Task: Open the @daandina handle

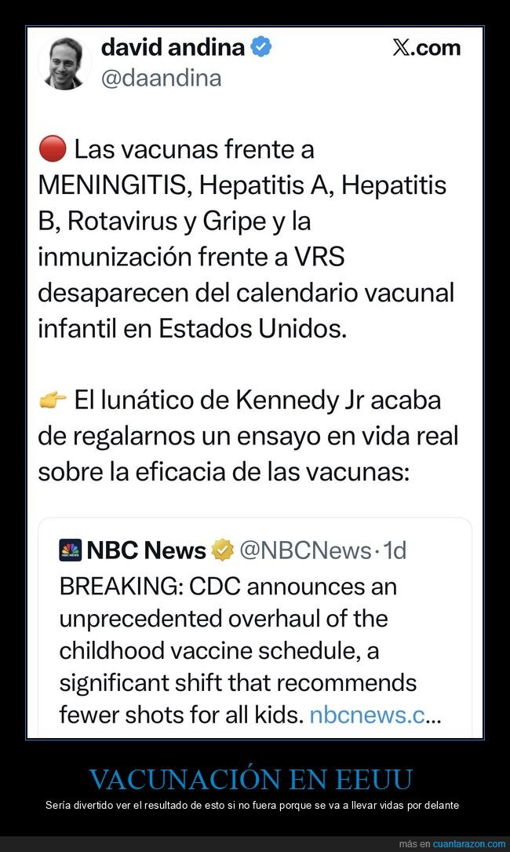Action: (x=161, y=78)
